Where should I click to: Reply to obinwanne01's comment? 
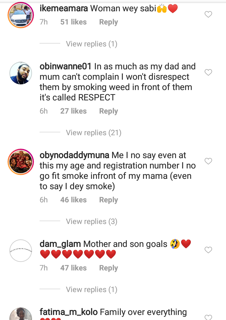click(108, 111)
